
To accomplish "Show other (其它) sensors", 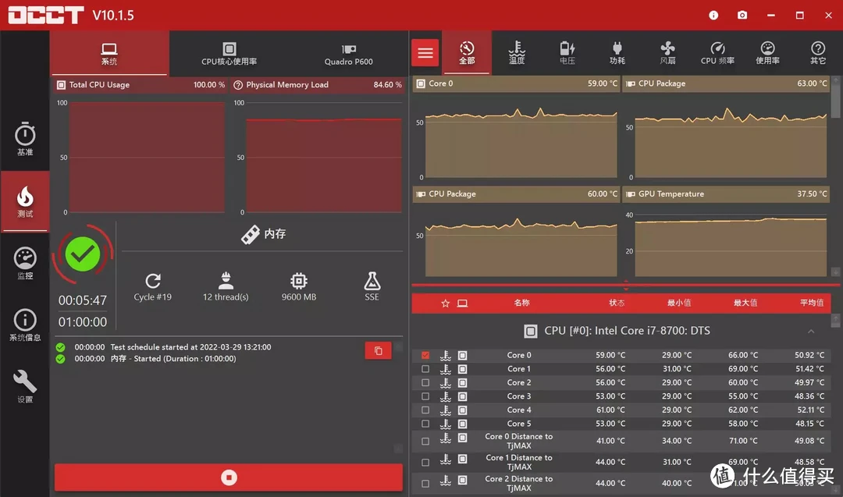I will [818, 52].
